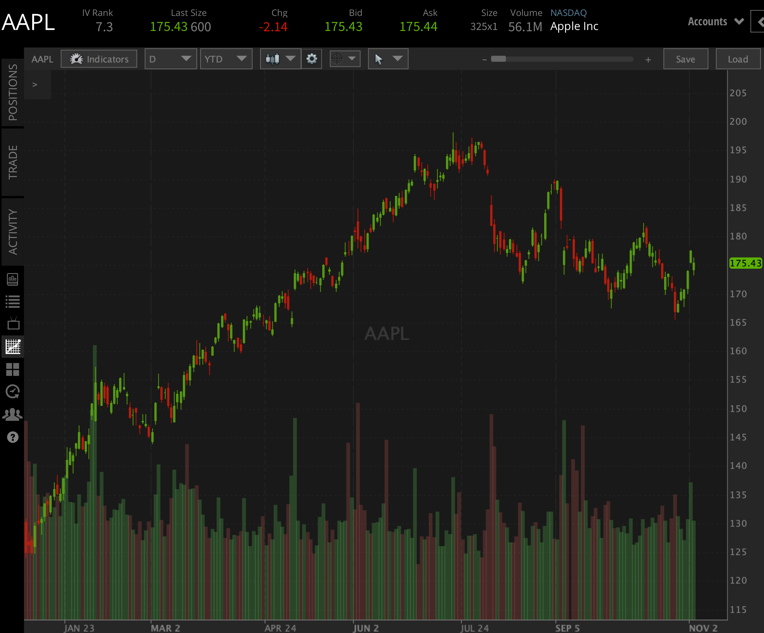Open the community people icon
Screen dimensions: 764x633
pyautogui.click(x=13, y=414)
